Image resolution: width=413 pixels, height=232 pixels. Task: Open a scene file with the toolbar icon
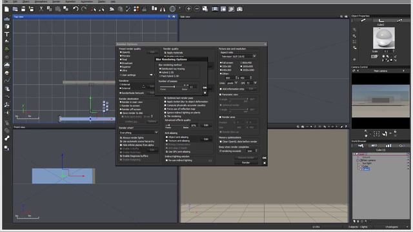click(15, 9)
